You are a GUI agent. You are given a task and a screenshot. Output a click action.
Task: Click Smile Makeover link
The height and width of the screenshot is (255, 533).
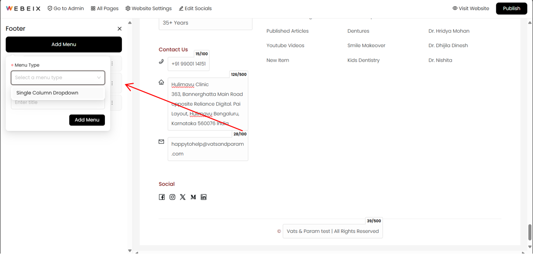pos(366,46)
